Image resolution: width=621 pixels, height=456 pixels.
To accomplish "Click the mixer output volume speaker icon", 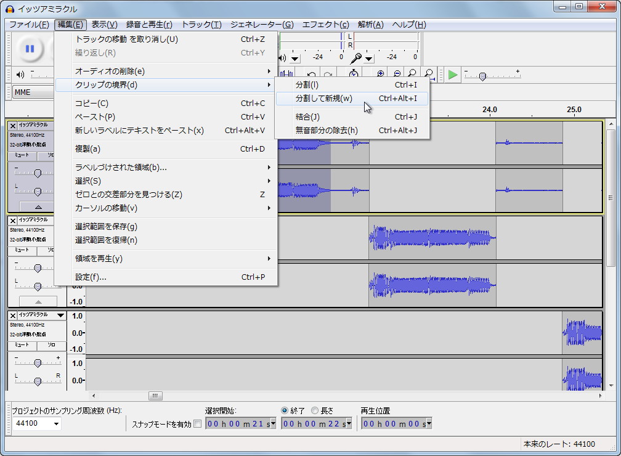I will click(20, 75).
